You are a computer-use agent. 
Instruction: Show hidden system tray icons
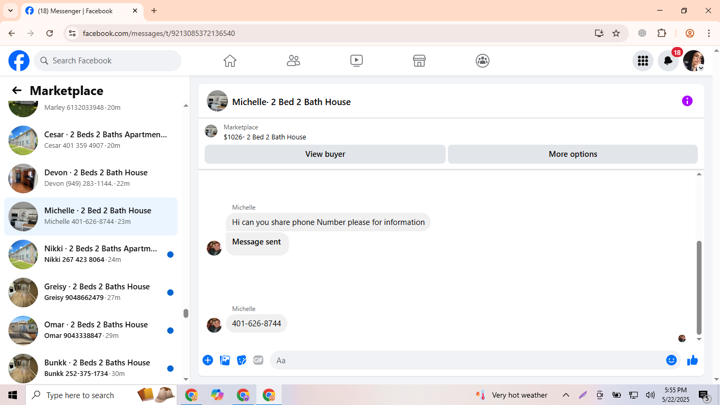566,395
